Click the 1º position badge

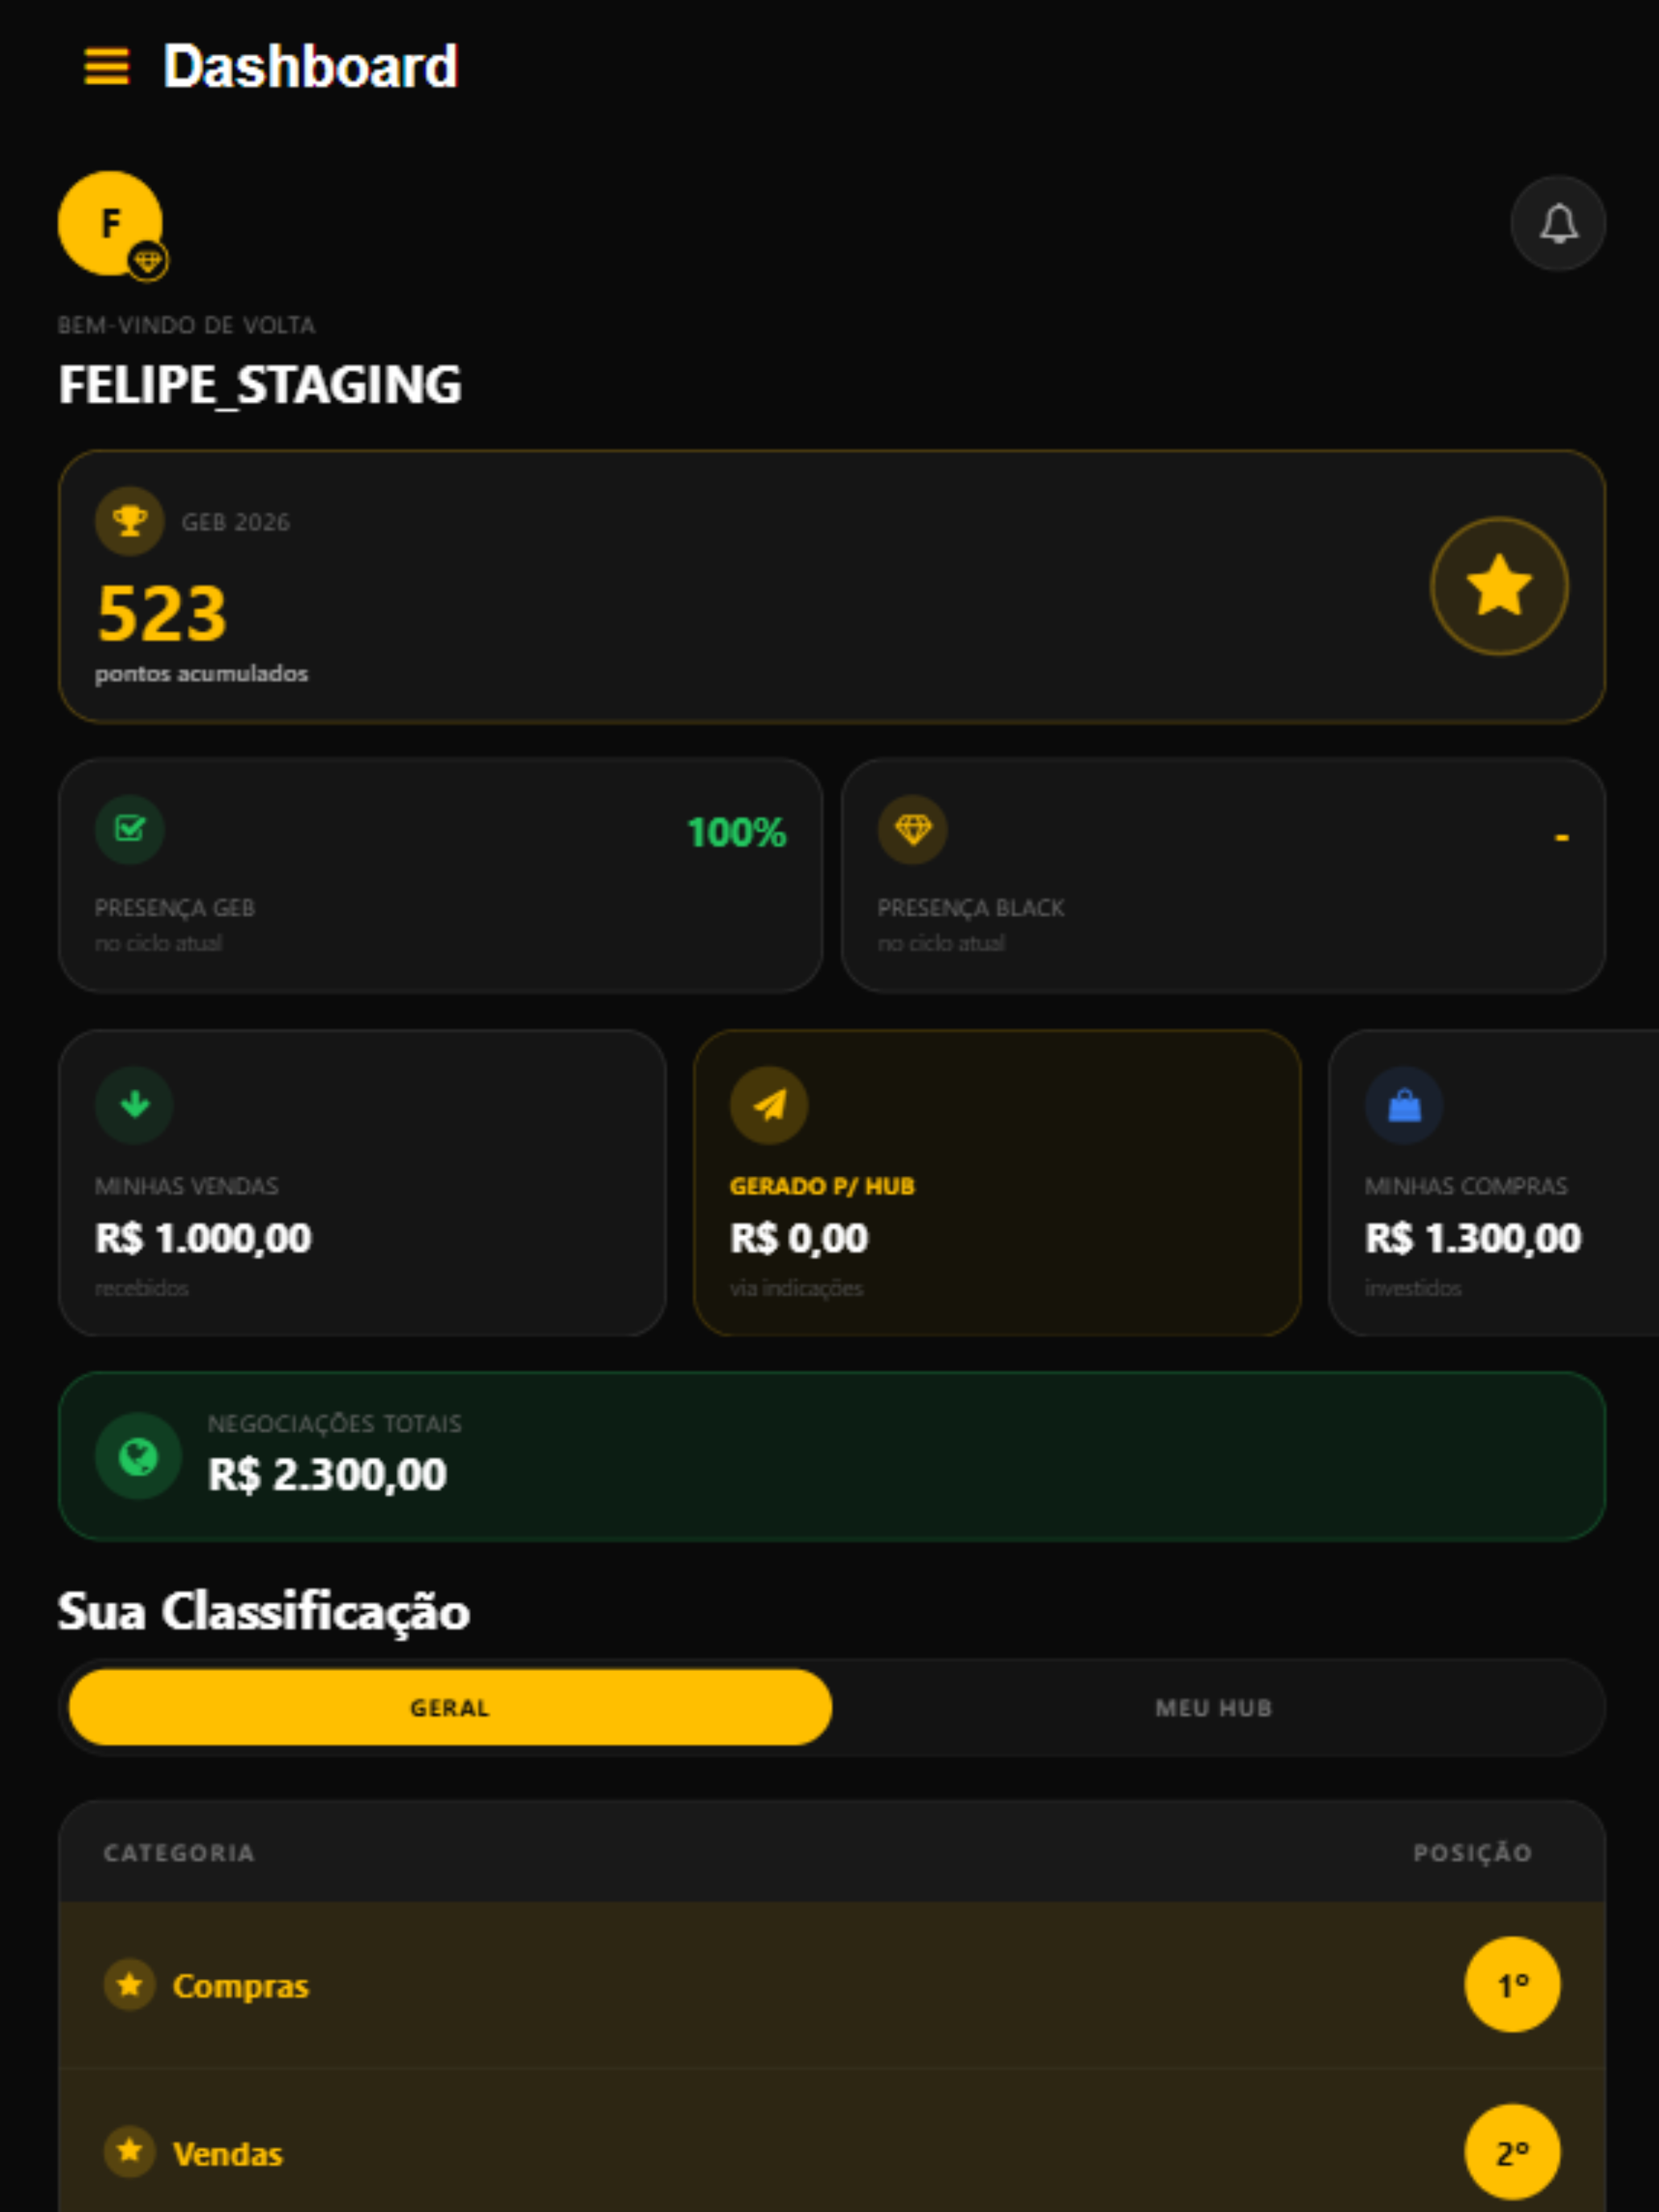(x=1512, y=1985)
